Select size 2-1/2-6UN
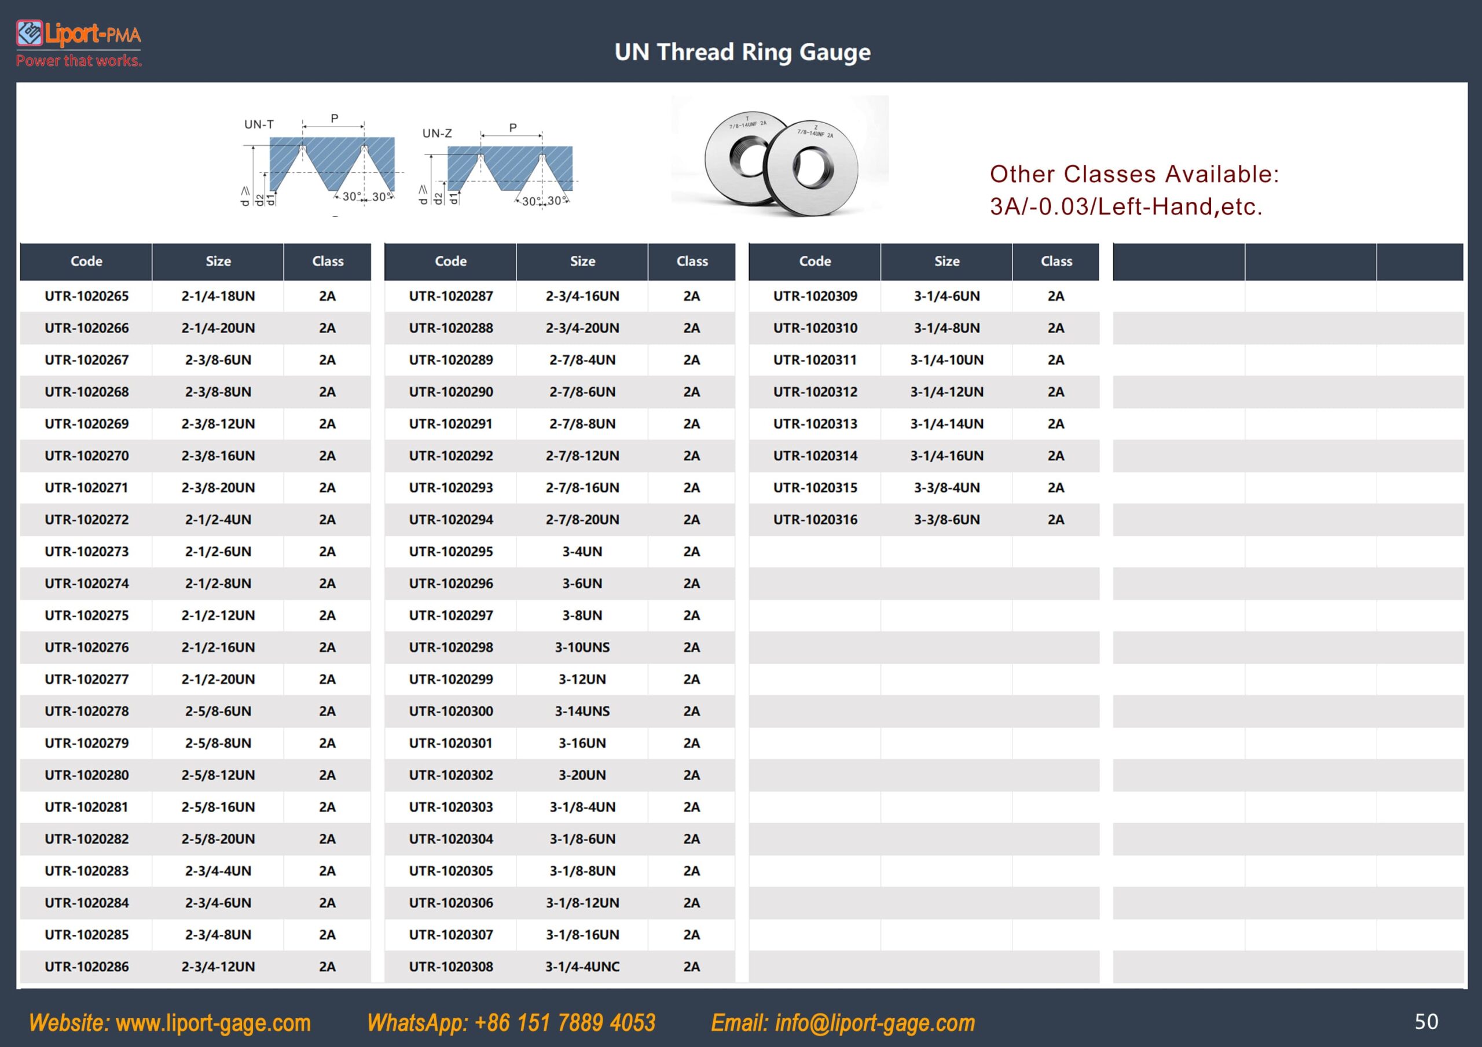This screenshot has width=1482, height=1047. tap(218, 552)
